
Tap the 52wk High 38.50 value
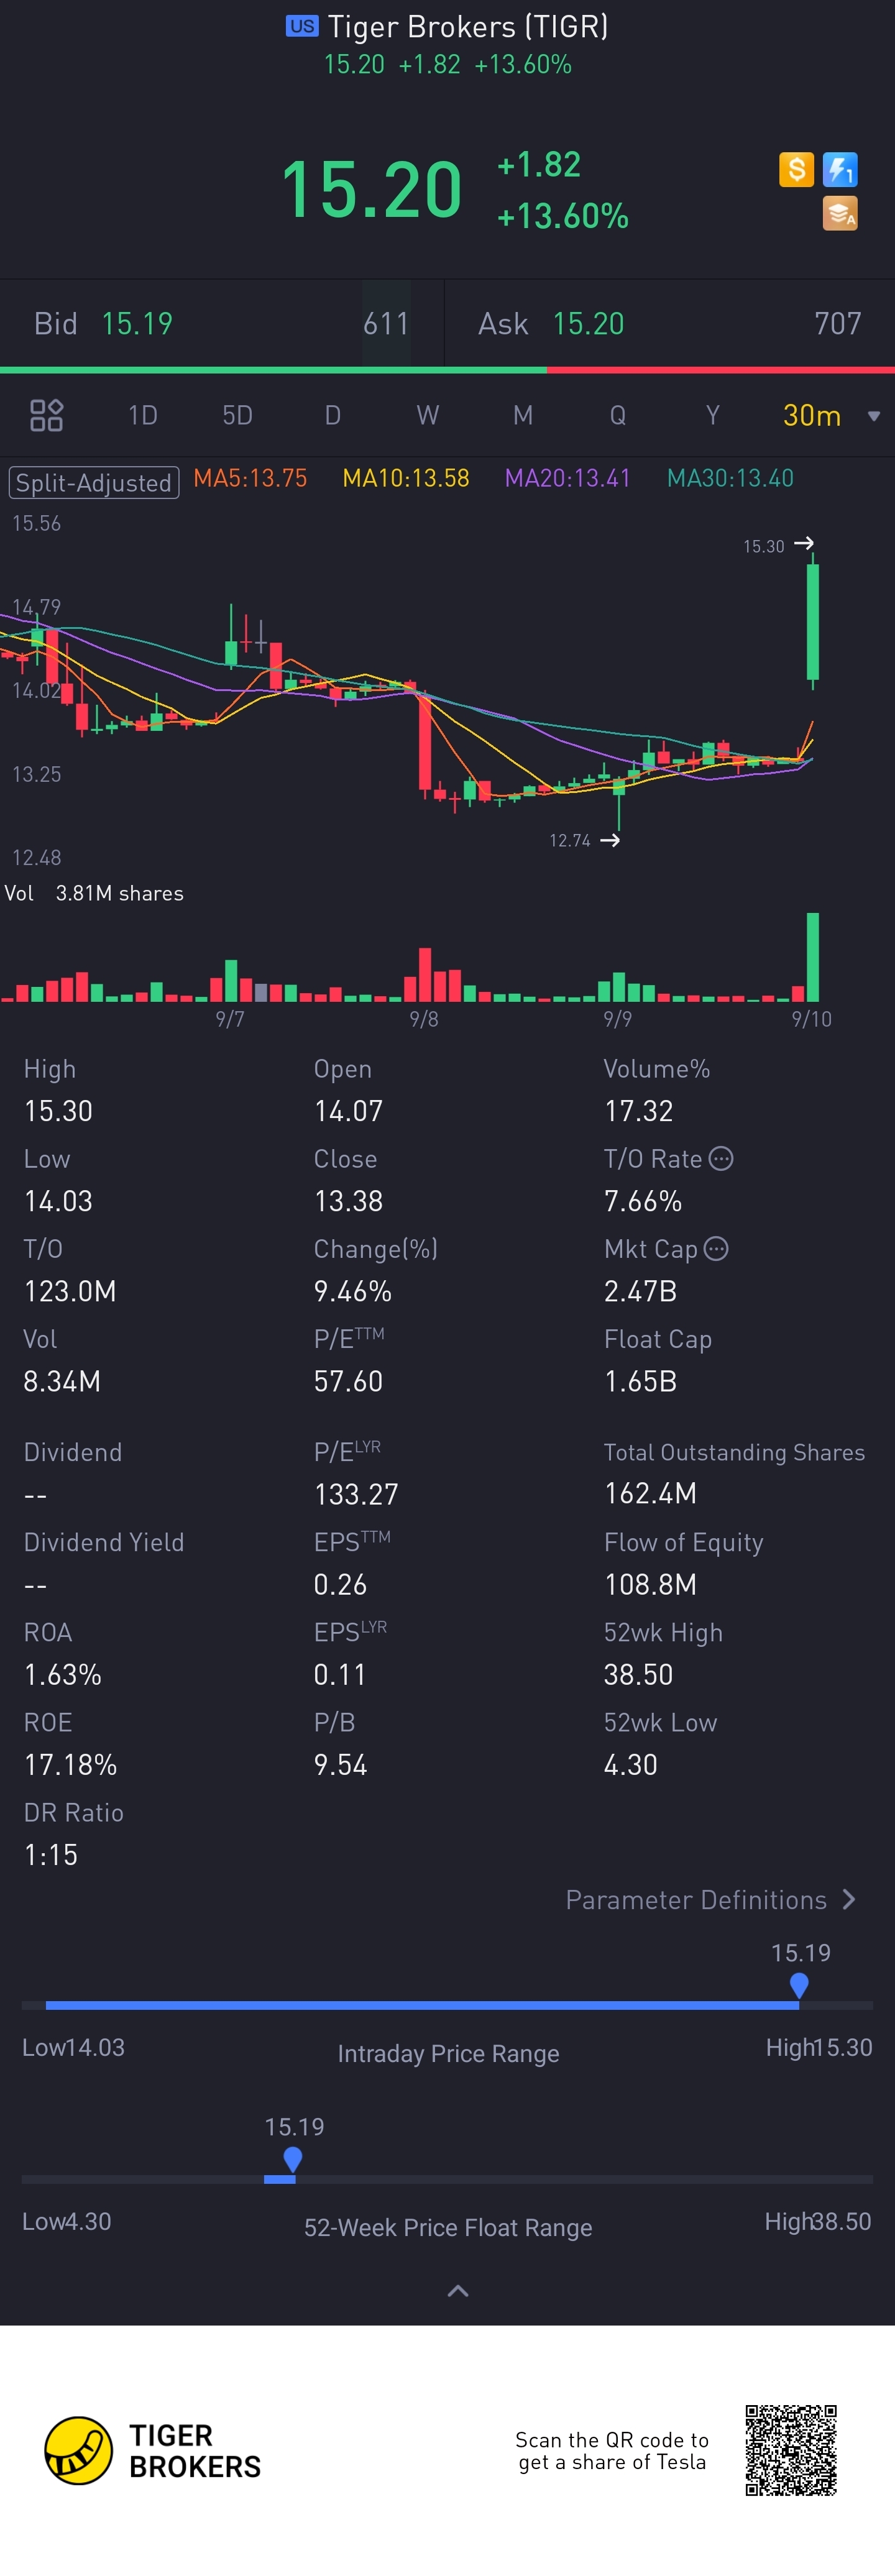[x=638, y=1674]
